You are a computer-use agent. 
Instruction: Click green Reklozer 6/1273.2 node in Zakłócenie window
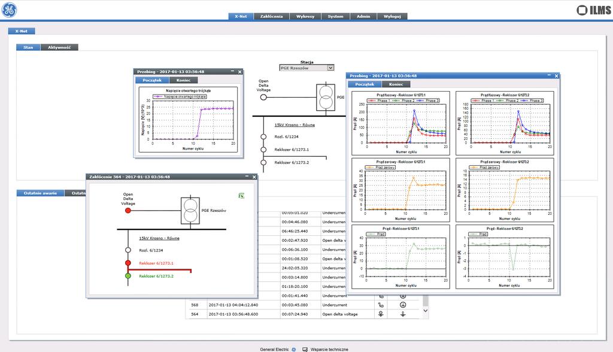click(x=128, y=276)
